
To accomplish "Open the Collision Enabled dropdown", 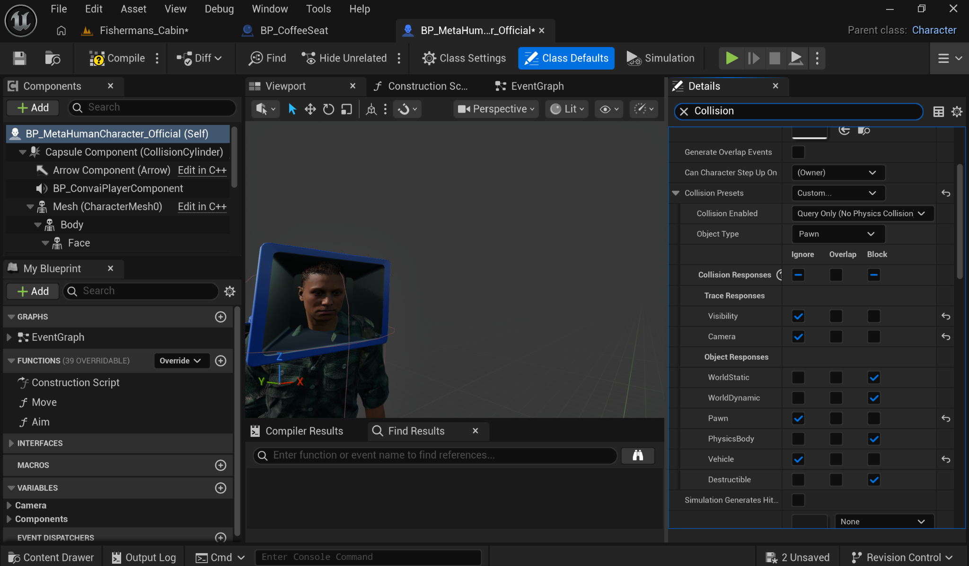I will [863, 213].
